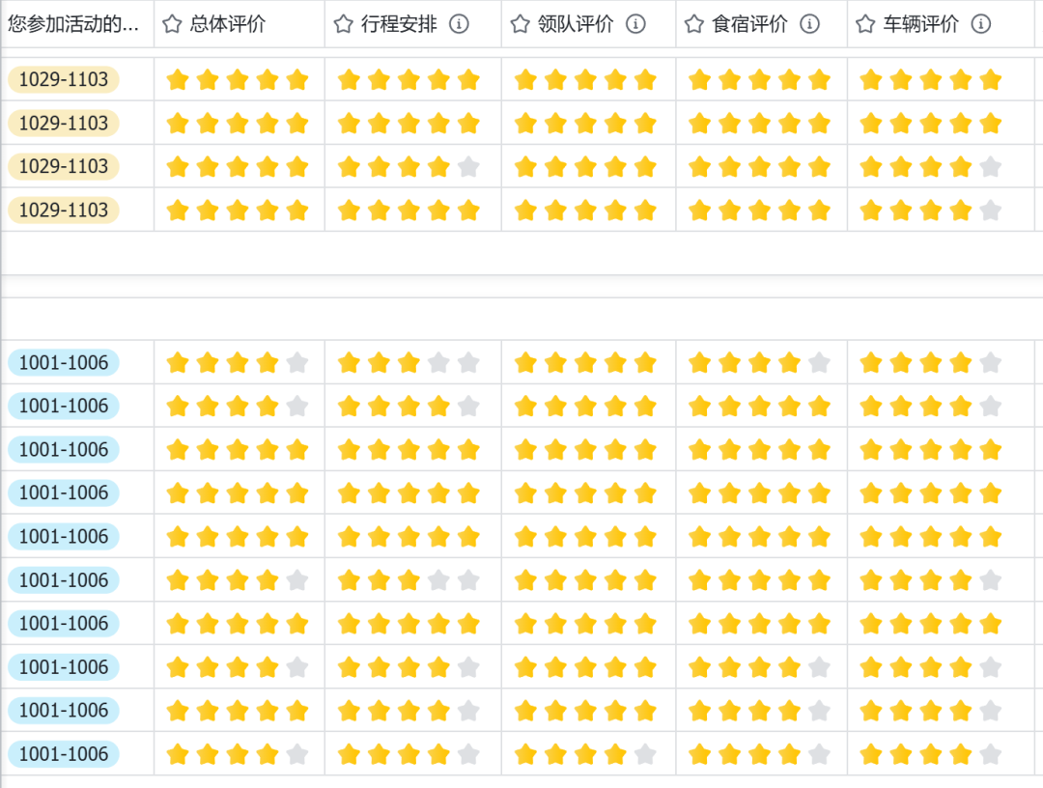Click the last yellow 1029-1103 tag
The width and height of the screenshot is (1043, 788).
[x=64, y=211]
